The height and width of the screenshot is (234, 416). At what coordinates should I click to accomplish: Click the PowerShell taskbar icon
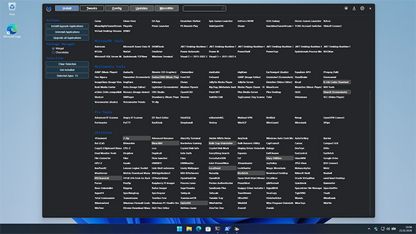(227, 228)
